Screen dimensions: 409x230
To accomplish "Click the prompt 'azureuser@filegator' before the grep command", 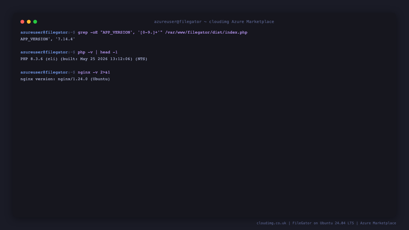I will point(44,33).
